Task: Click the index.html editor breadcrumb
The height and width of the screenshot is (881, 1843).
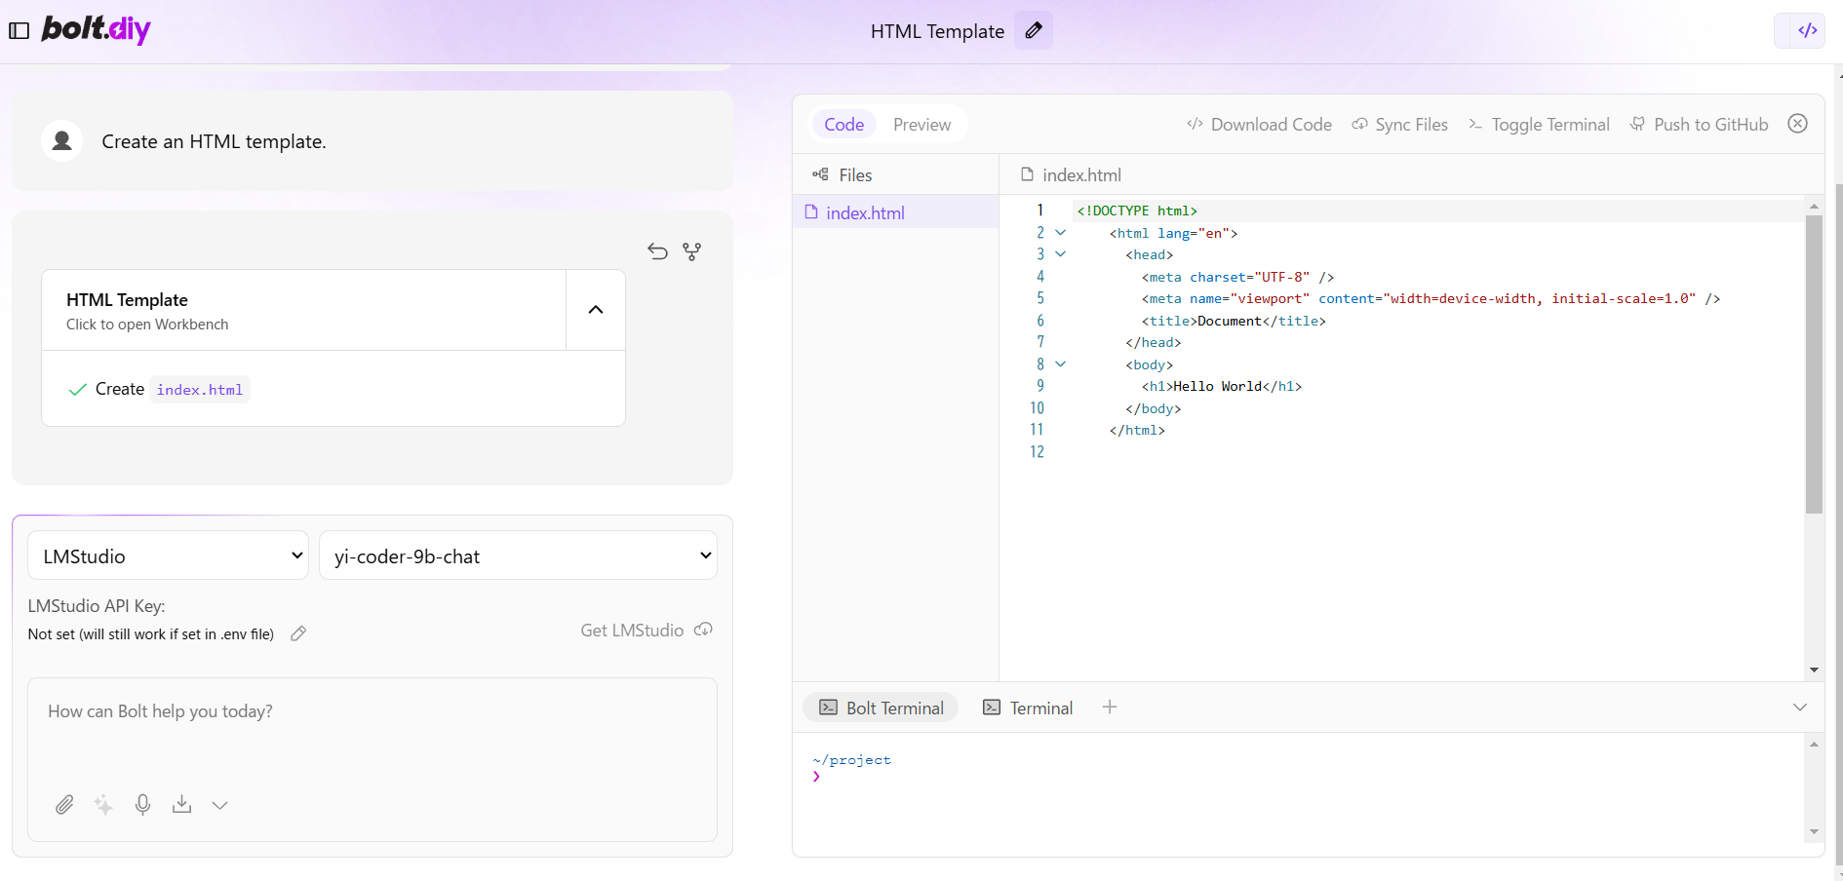Action: coord(1071,174)
